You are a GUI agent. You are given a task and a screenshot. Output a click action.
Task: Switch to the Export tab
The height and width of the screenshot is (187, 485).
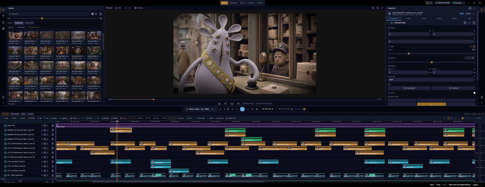pos(260,3)
